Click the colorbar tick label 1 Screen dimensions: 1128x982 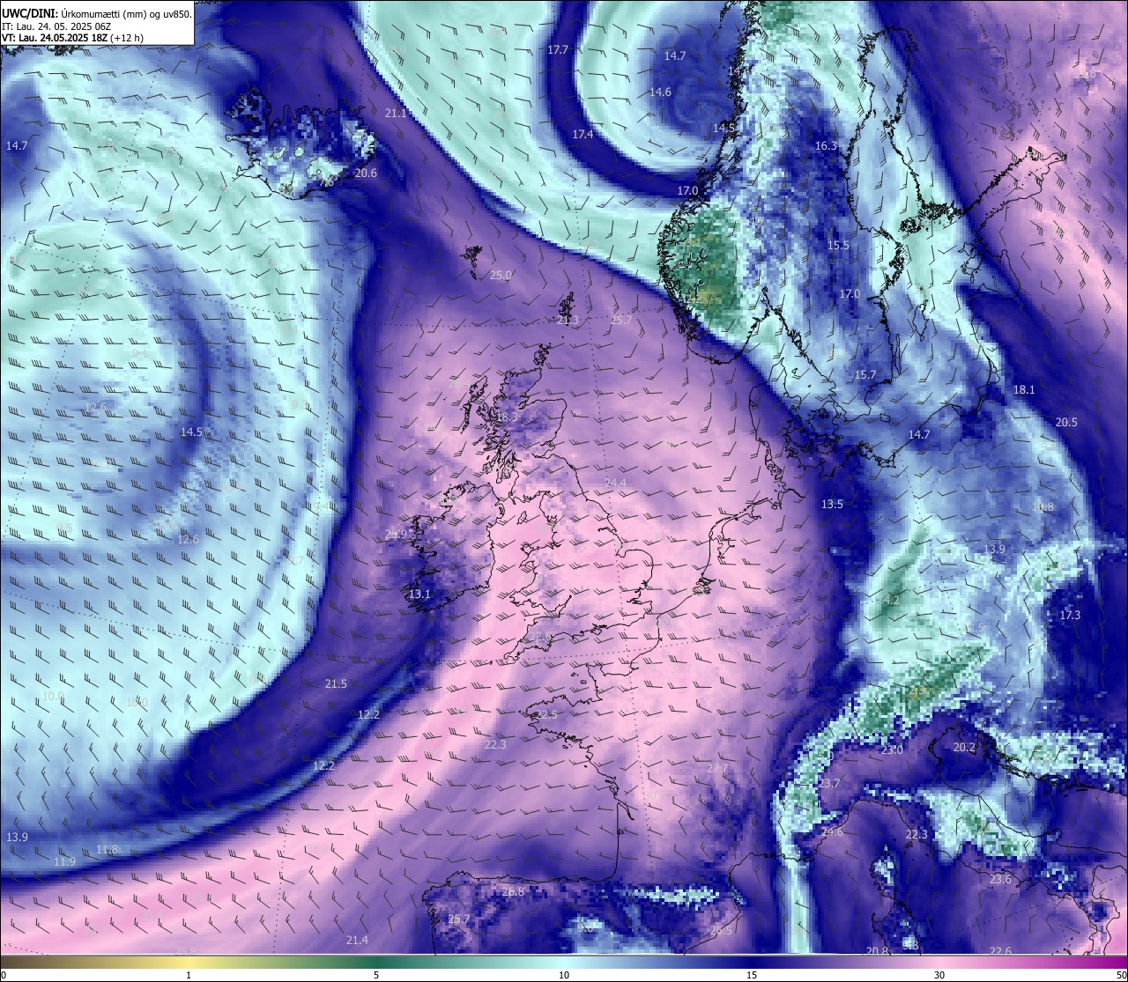188,975
